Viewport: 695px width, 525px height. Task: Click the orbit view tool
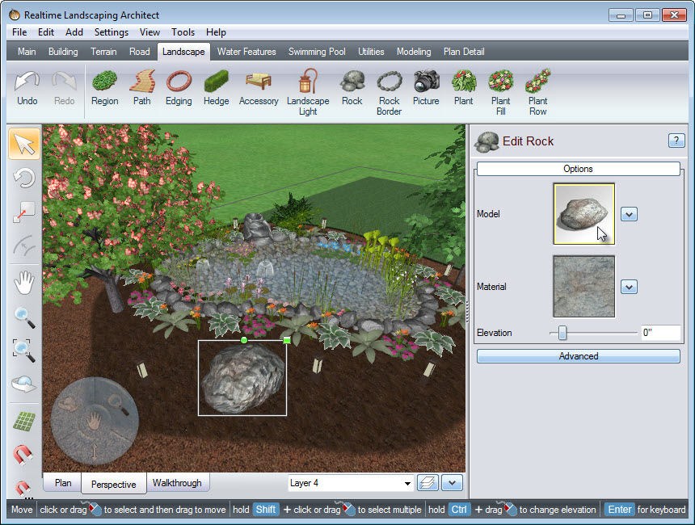click(x=24, y=384)
